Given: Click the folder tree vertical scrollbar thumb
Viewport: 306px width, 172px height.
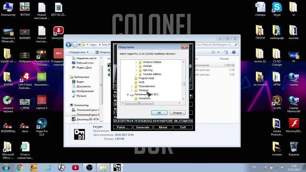Looking at the screenshot, I should [183, 84].
